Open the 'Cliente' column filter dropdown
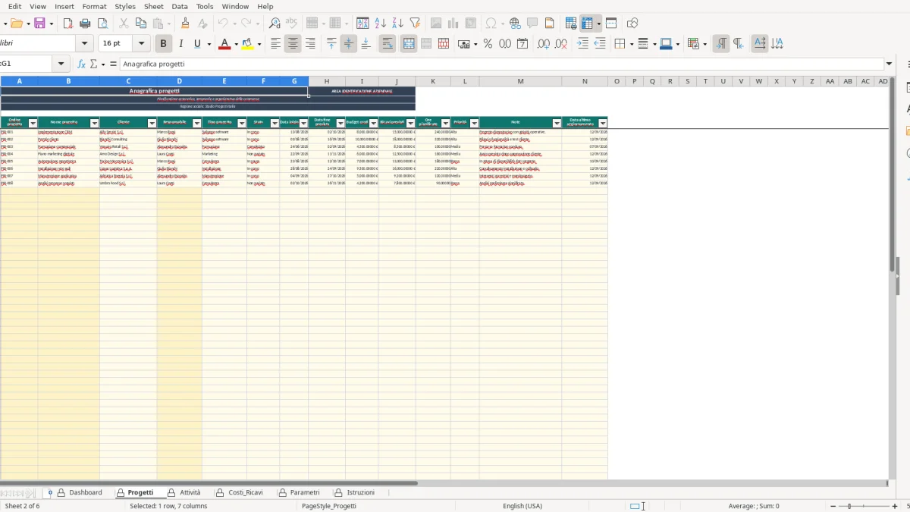The width and height of the screenshot is (910, 512). [x=151, y=123]
